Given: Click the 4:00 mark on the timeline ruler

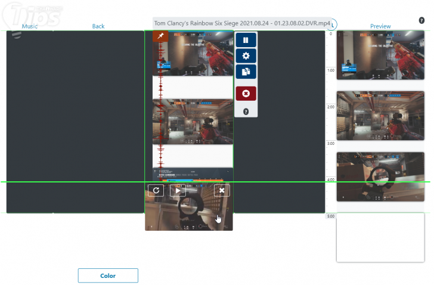Looking at the screenshot, I should click(331, 179).
